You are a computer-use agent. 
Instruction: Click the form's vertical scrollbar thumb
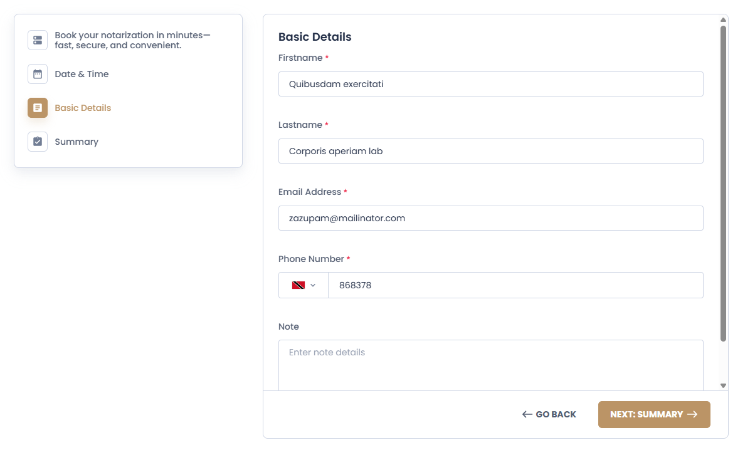[723, 183]
